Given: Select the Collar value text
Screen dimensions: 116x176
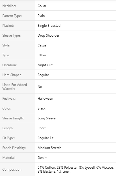Looking at the screenshot, I should tap(42, 6).
